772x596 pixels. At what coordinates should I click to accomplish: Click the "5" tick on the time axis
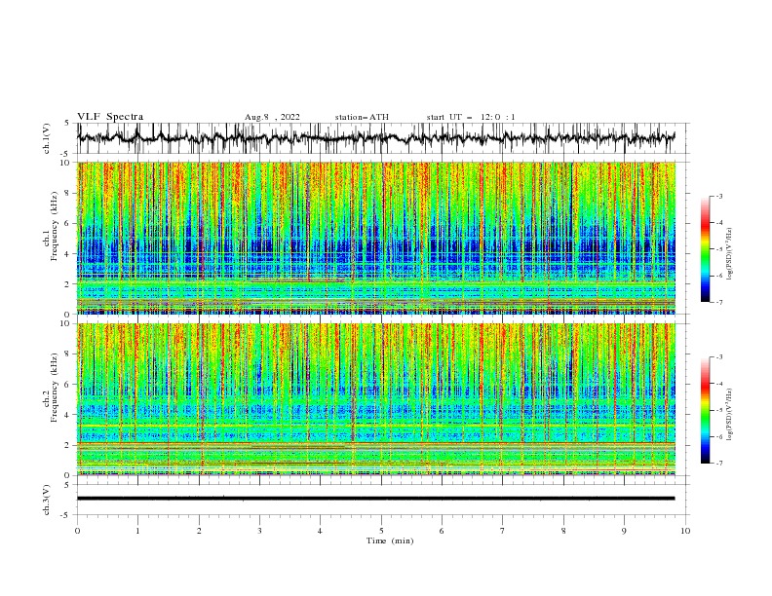381,531
